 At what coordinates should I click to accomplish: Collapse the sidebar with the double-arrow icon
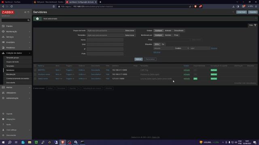click(25, 12)
